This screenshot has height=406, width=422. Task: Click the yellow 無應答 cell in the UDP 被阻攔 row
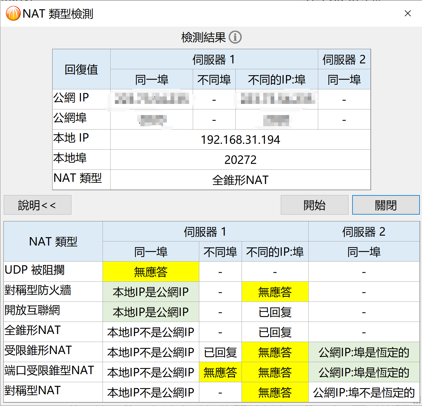(x=151, y=272)
